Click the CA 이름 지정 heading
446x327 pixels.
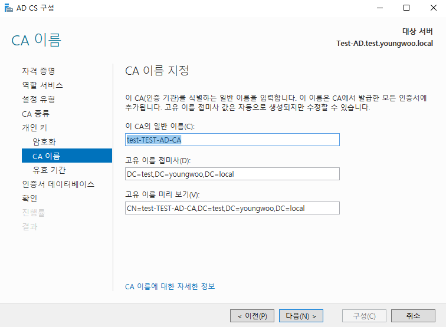[x=157, y=71]
